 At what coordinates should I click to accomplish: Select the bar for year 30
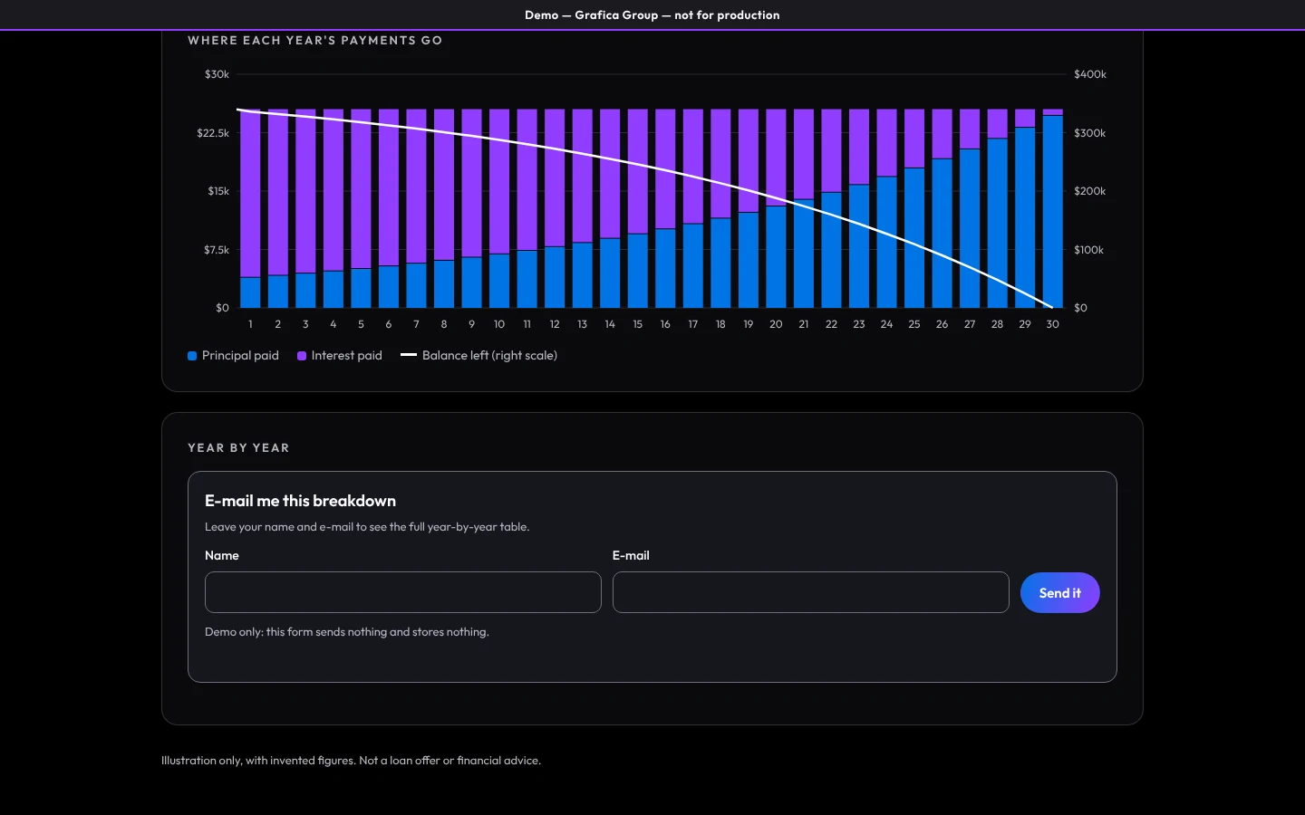pos(1053,208)
